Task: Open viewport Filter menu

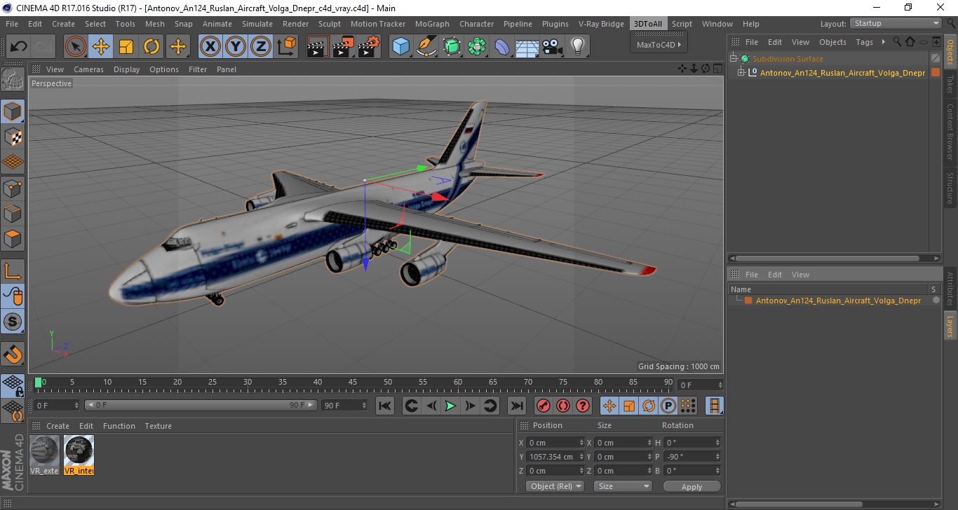Action: [x=198, y=69]
